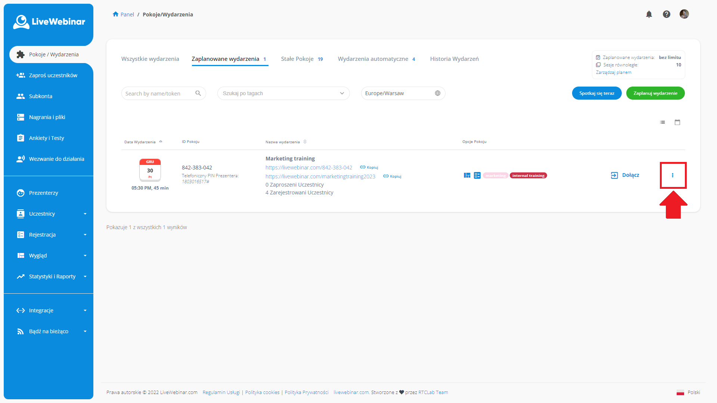Switch to the Stałe Pokoje tab

tap(297, 59)
